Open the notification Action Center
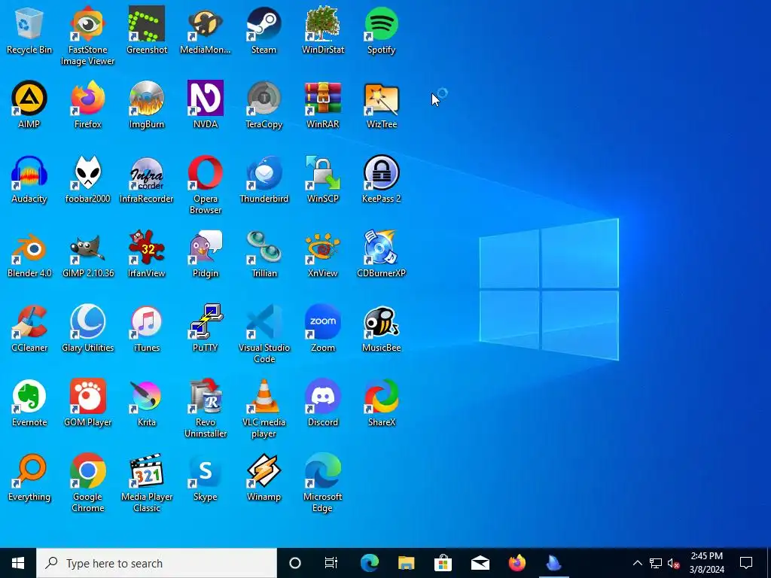The image size is (771, 578). tap(746, 563)
